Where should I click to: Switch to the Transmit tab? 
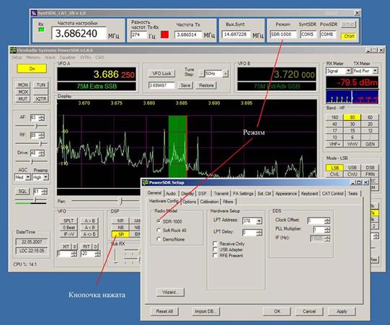pos(221,193)
